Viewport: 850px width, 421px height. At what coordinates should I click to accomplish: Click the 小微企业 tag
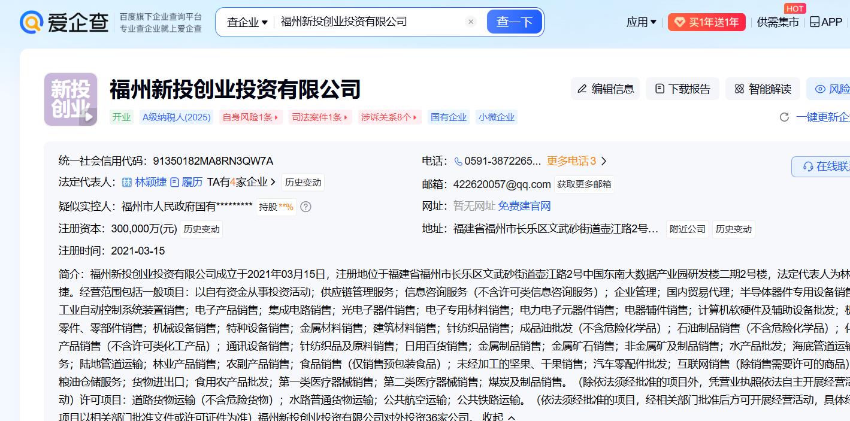pos(497,117)
